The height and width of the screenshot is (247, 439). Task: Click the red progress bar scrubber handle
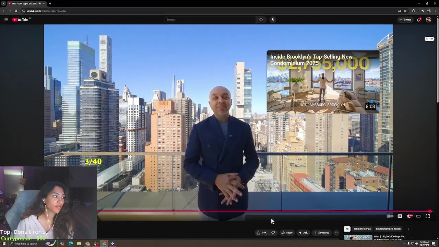tap(430, 211)
